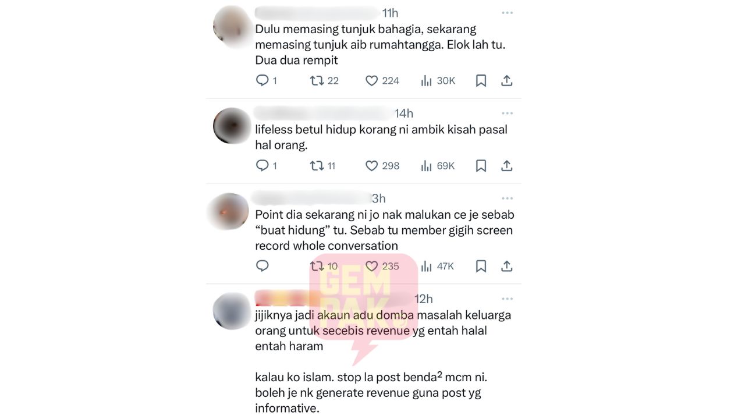Share the "screen record whole conversation" tweet
The height and width of the screenshot is (419, 745).
[507, 266]
